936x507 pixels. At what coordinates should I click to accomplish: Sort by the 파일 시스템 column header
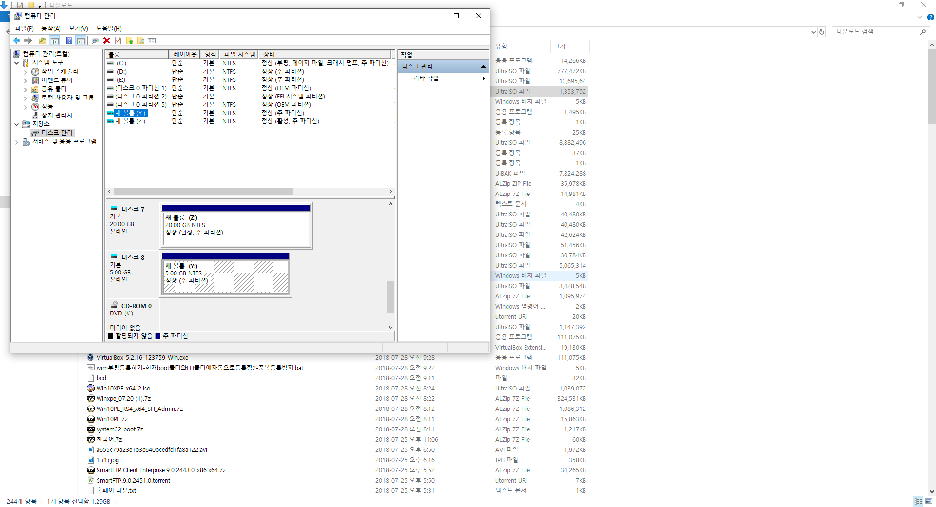[x=239, y=54]
